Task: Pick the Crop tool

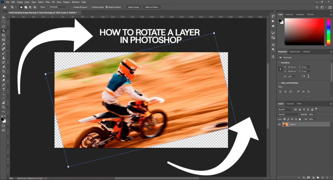Action: point(4,35)
